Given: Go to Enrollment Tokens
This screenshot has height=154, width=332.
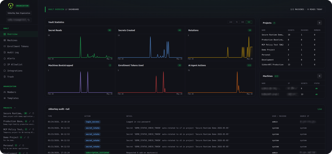Looking at the screenshot, I should click(x=19, y=46).
